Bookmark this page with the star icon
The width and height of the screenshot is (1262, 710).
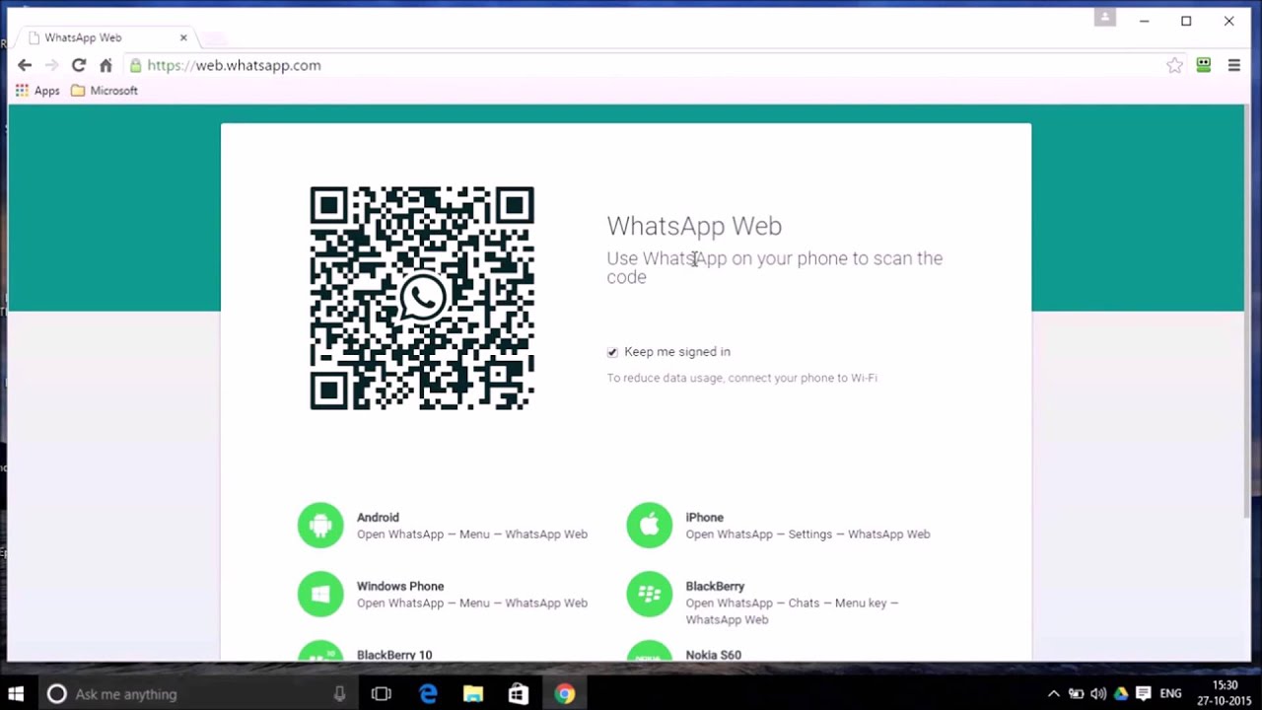click(1174, 65)
